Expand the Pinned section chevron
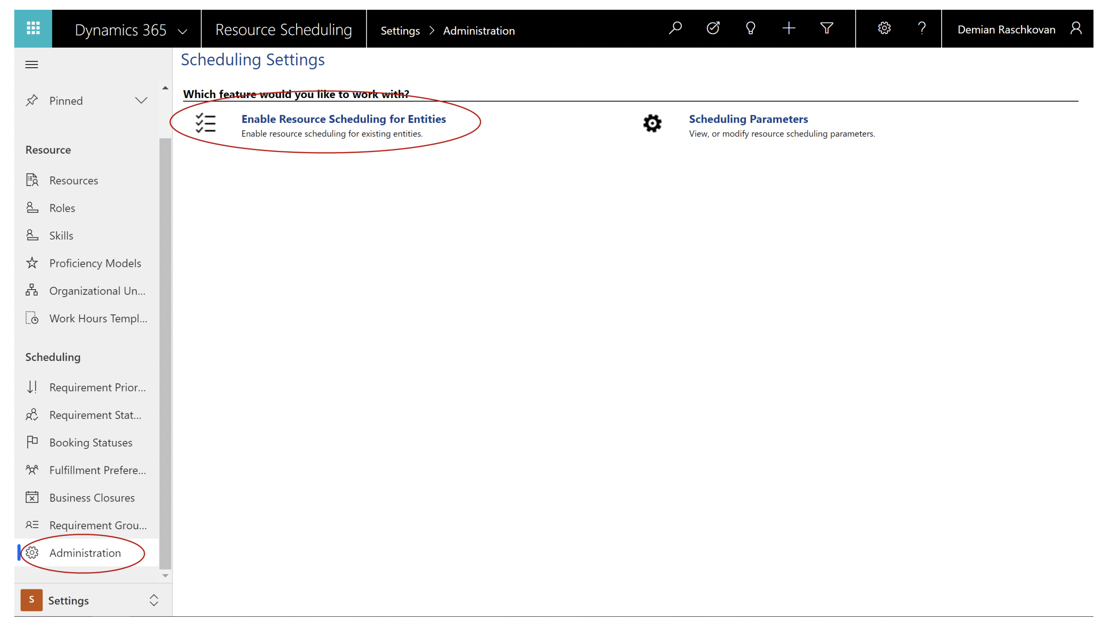This screenshot has height=625, width=1104. (141, 100)
